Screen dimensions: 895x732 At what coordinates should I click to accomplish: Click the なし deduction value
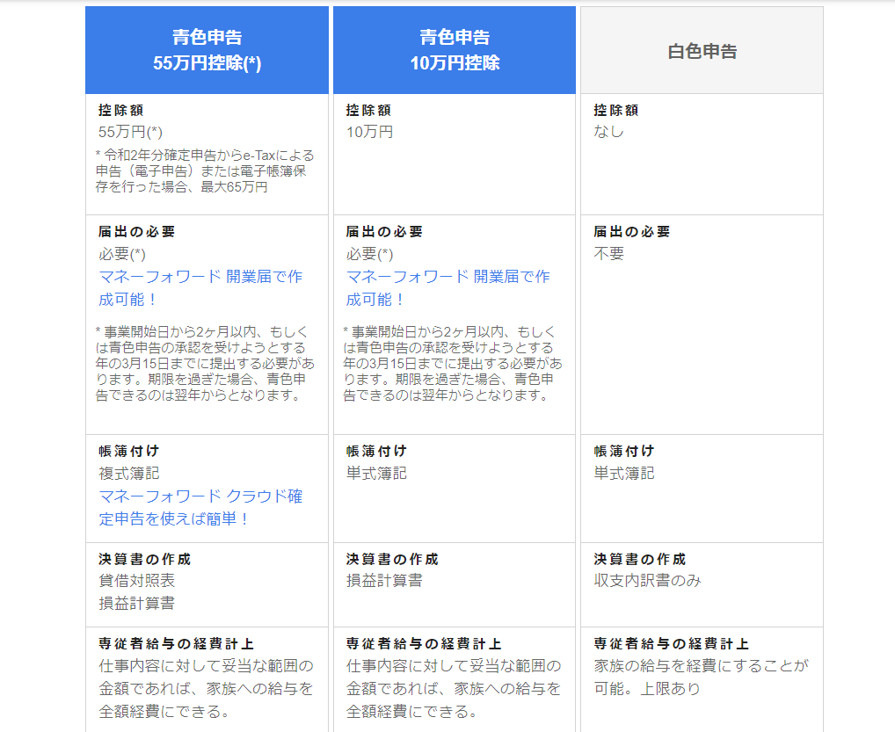pos(608,132)
